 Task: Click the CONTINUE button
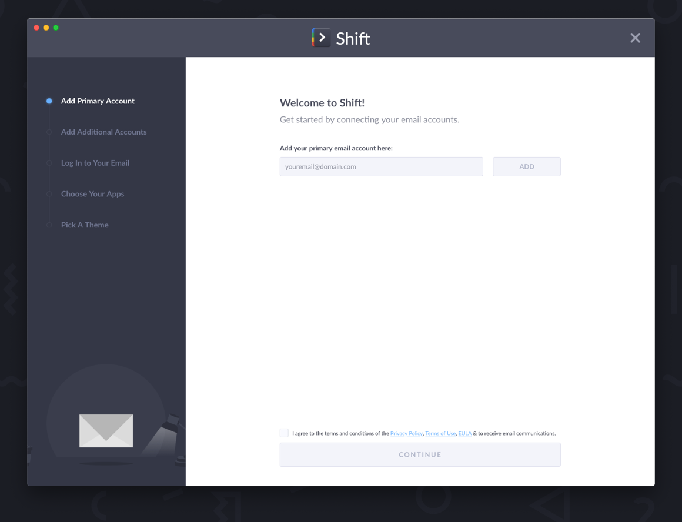(420, 454)
